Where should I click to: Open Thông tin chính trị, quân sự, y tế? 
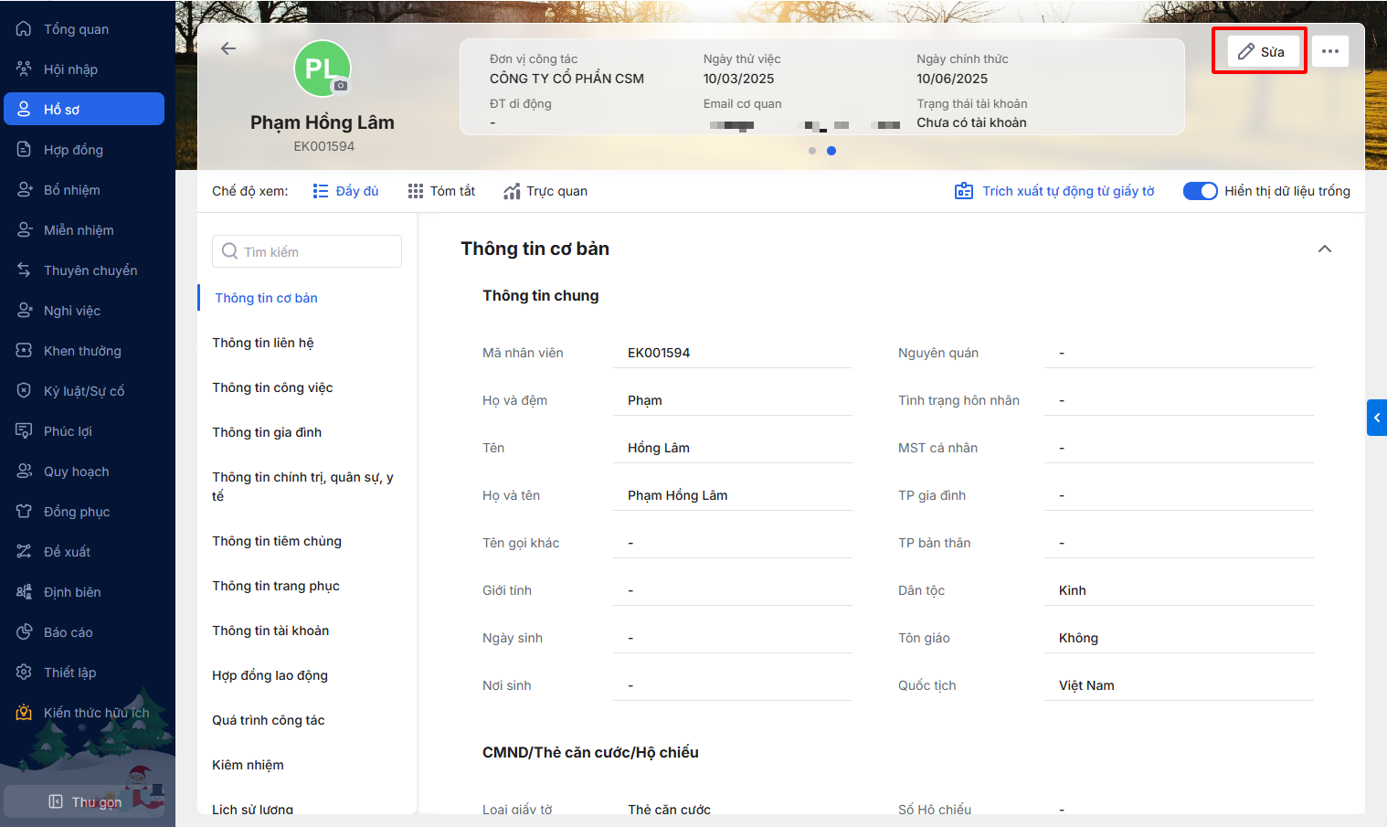[303, 486]
